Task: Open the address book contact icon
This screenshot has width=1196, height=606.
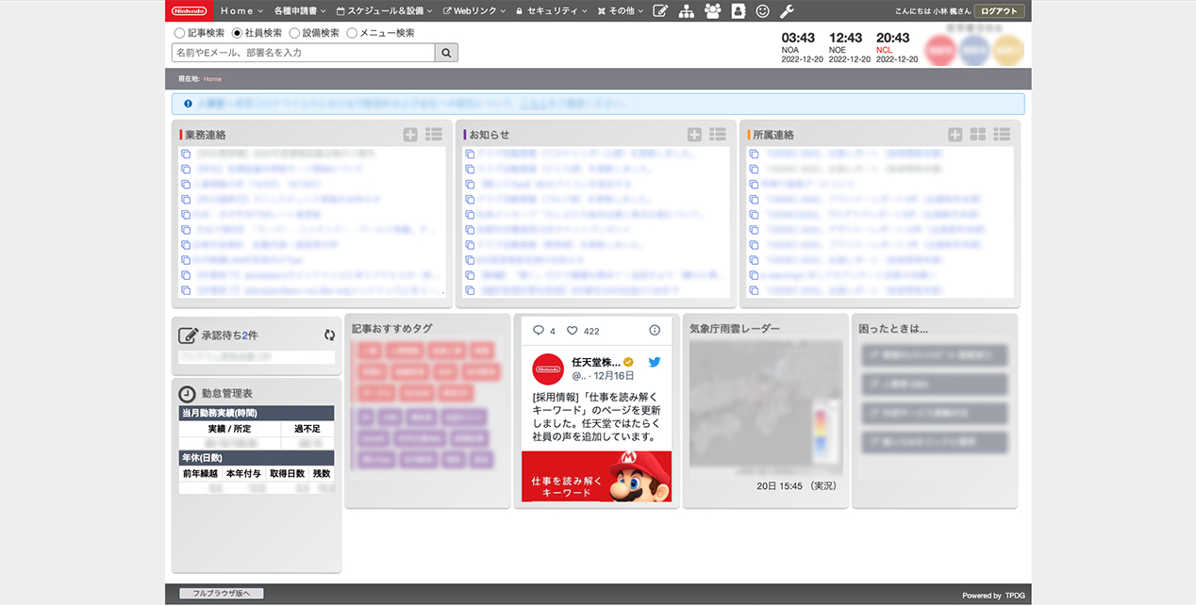Action: pos(738,11)
